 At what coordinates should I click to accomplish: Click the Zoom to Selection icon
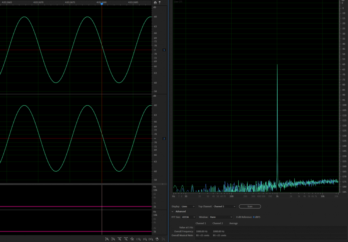[150, 239]
